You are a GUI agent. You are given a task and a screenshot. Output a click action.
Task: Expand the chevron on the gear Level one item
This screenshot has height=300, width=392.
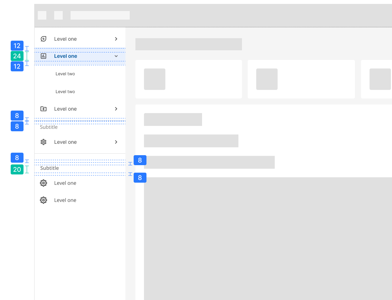tap(116, 142)
